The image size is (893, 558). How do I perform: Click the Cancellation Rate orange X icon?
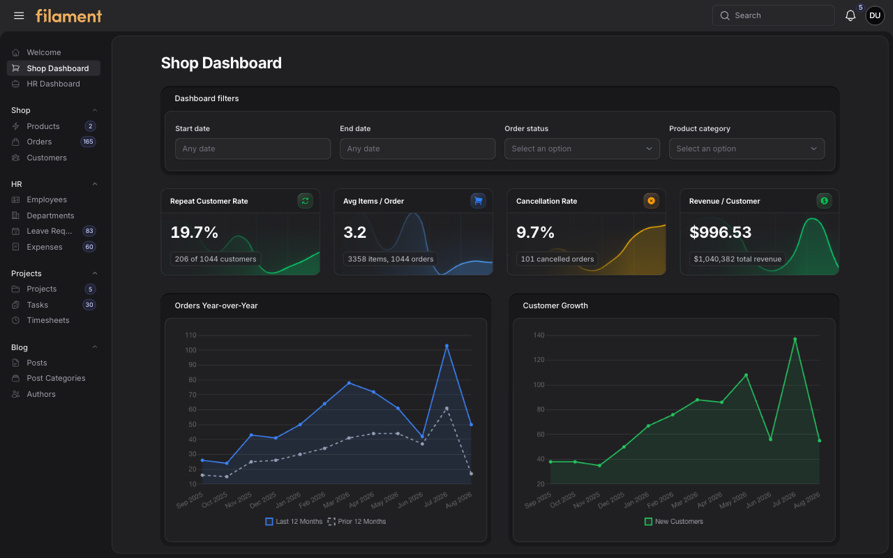(x=651, y=201)
